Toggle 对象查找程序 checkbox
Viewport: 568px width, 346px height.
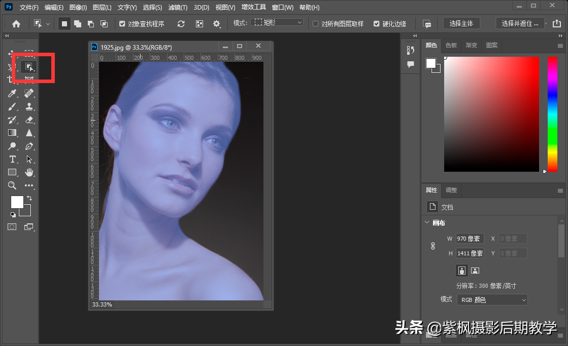pyautogui.click(x=122, y=24)
